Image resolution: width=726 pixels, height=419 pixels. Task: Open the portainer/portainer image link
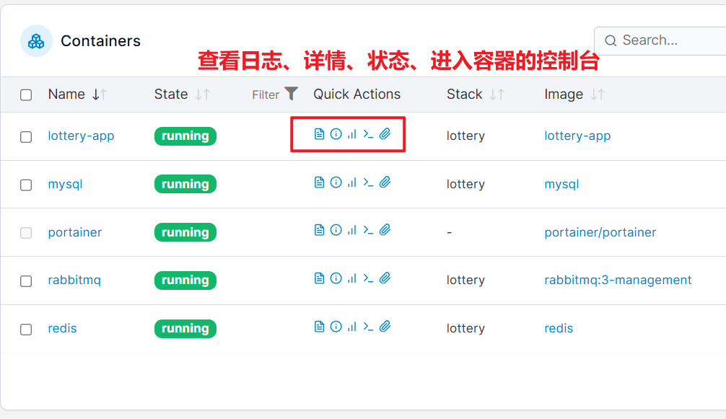coord(600,232)
